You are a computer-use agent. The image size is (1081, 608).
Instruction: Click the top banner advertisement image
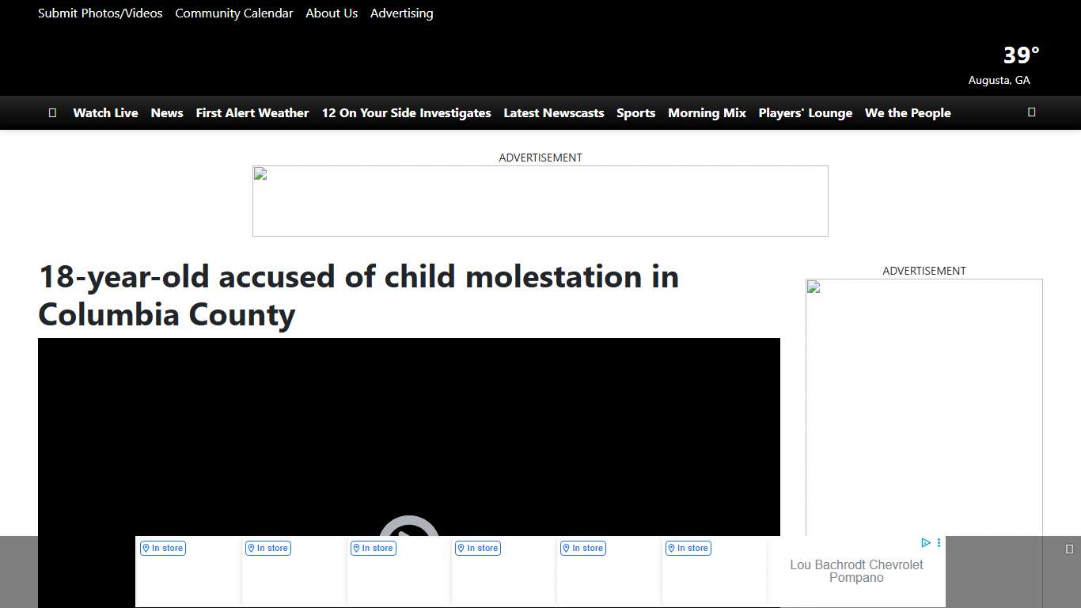(x=540, y=201)
